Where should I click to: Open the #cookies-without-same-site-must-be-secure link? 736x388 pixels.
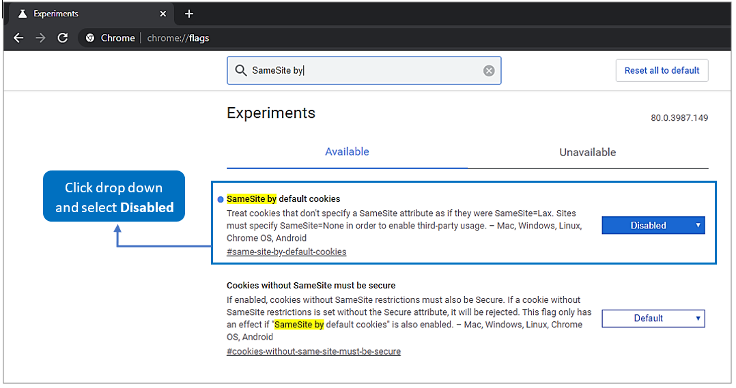point(313,351)
